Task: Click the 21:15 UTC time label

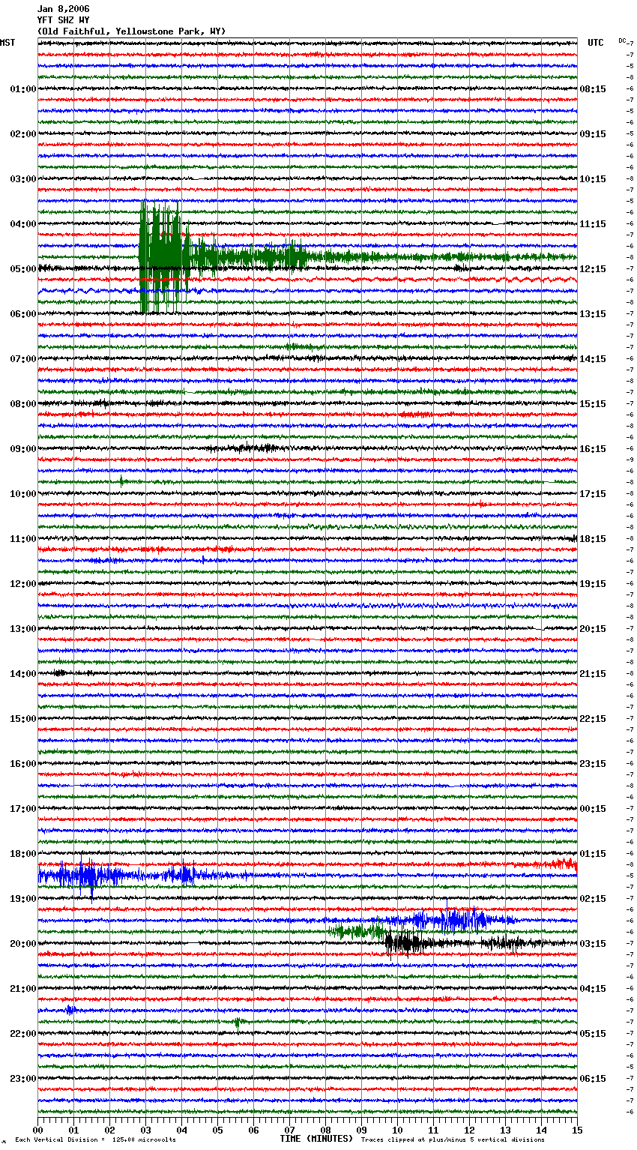Action: pyautogui.click(x=593, y=674)
